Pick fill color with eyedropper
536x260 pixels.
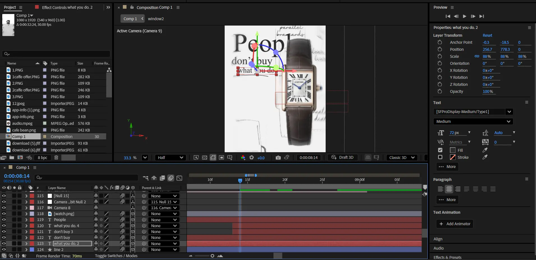pyautogui.click(x=485, y=150)
